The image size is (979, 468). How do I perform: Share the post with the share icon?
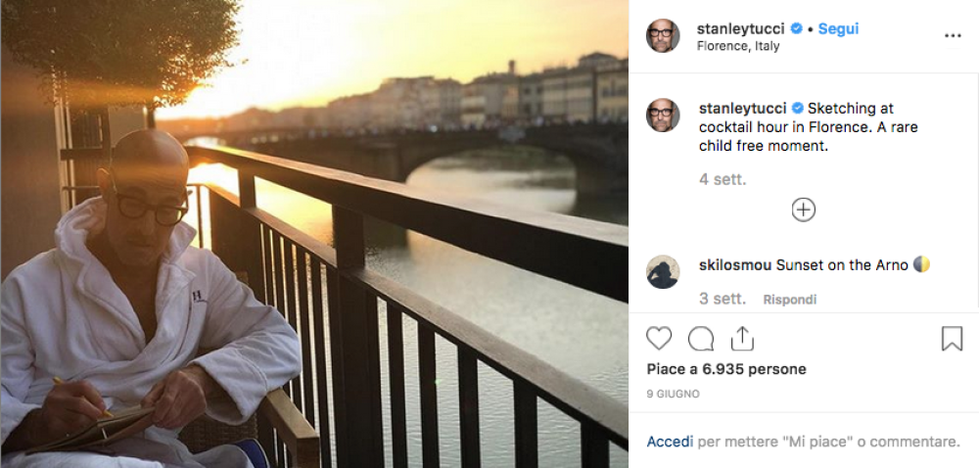coord(743,339)
